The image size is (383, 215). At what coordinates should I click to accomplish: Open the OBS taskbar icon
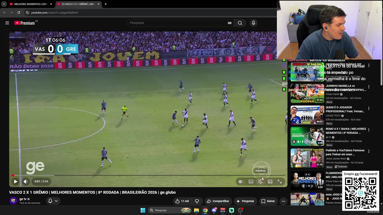[x=240, y=210]
